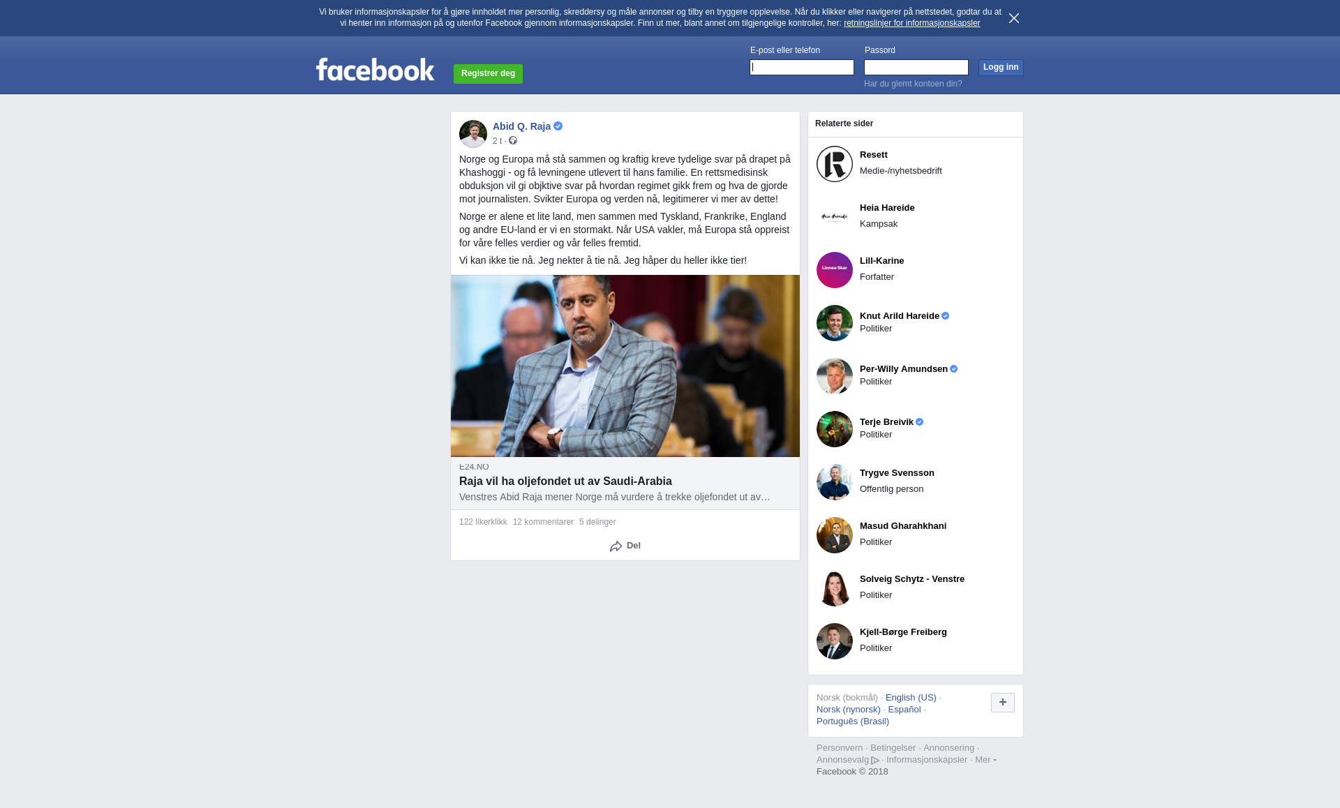This screenshot has height=808, width=1340.
Task: Click the Facebook logo
Action: [x=375, y=69]
